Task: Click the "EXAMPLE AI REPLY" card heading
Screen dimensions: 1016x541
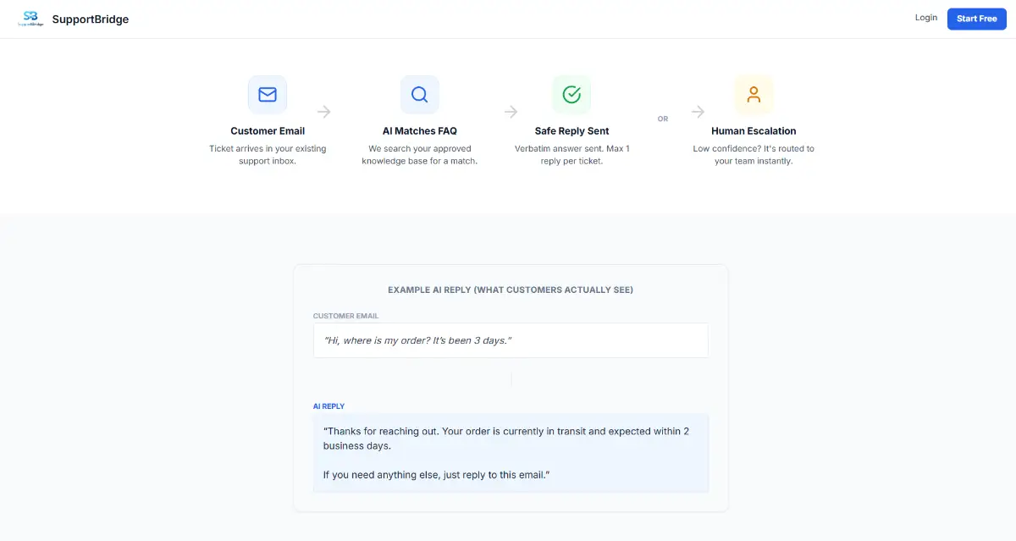Action: click(x=511, y=290)
